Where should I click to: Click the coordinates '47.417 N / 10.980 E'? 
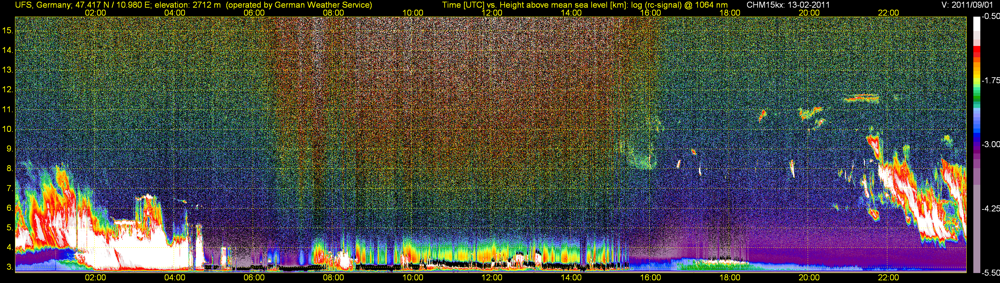click(x=113, y=5)
